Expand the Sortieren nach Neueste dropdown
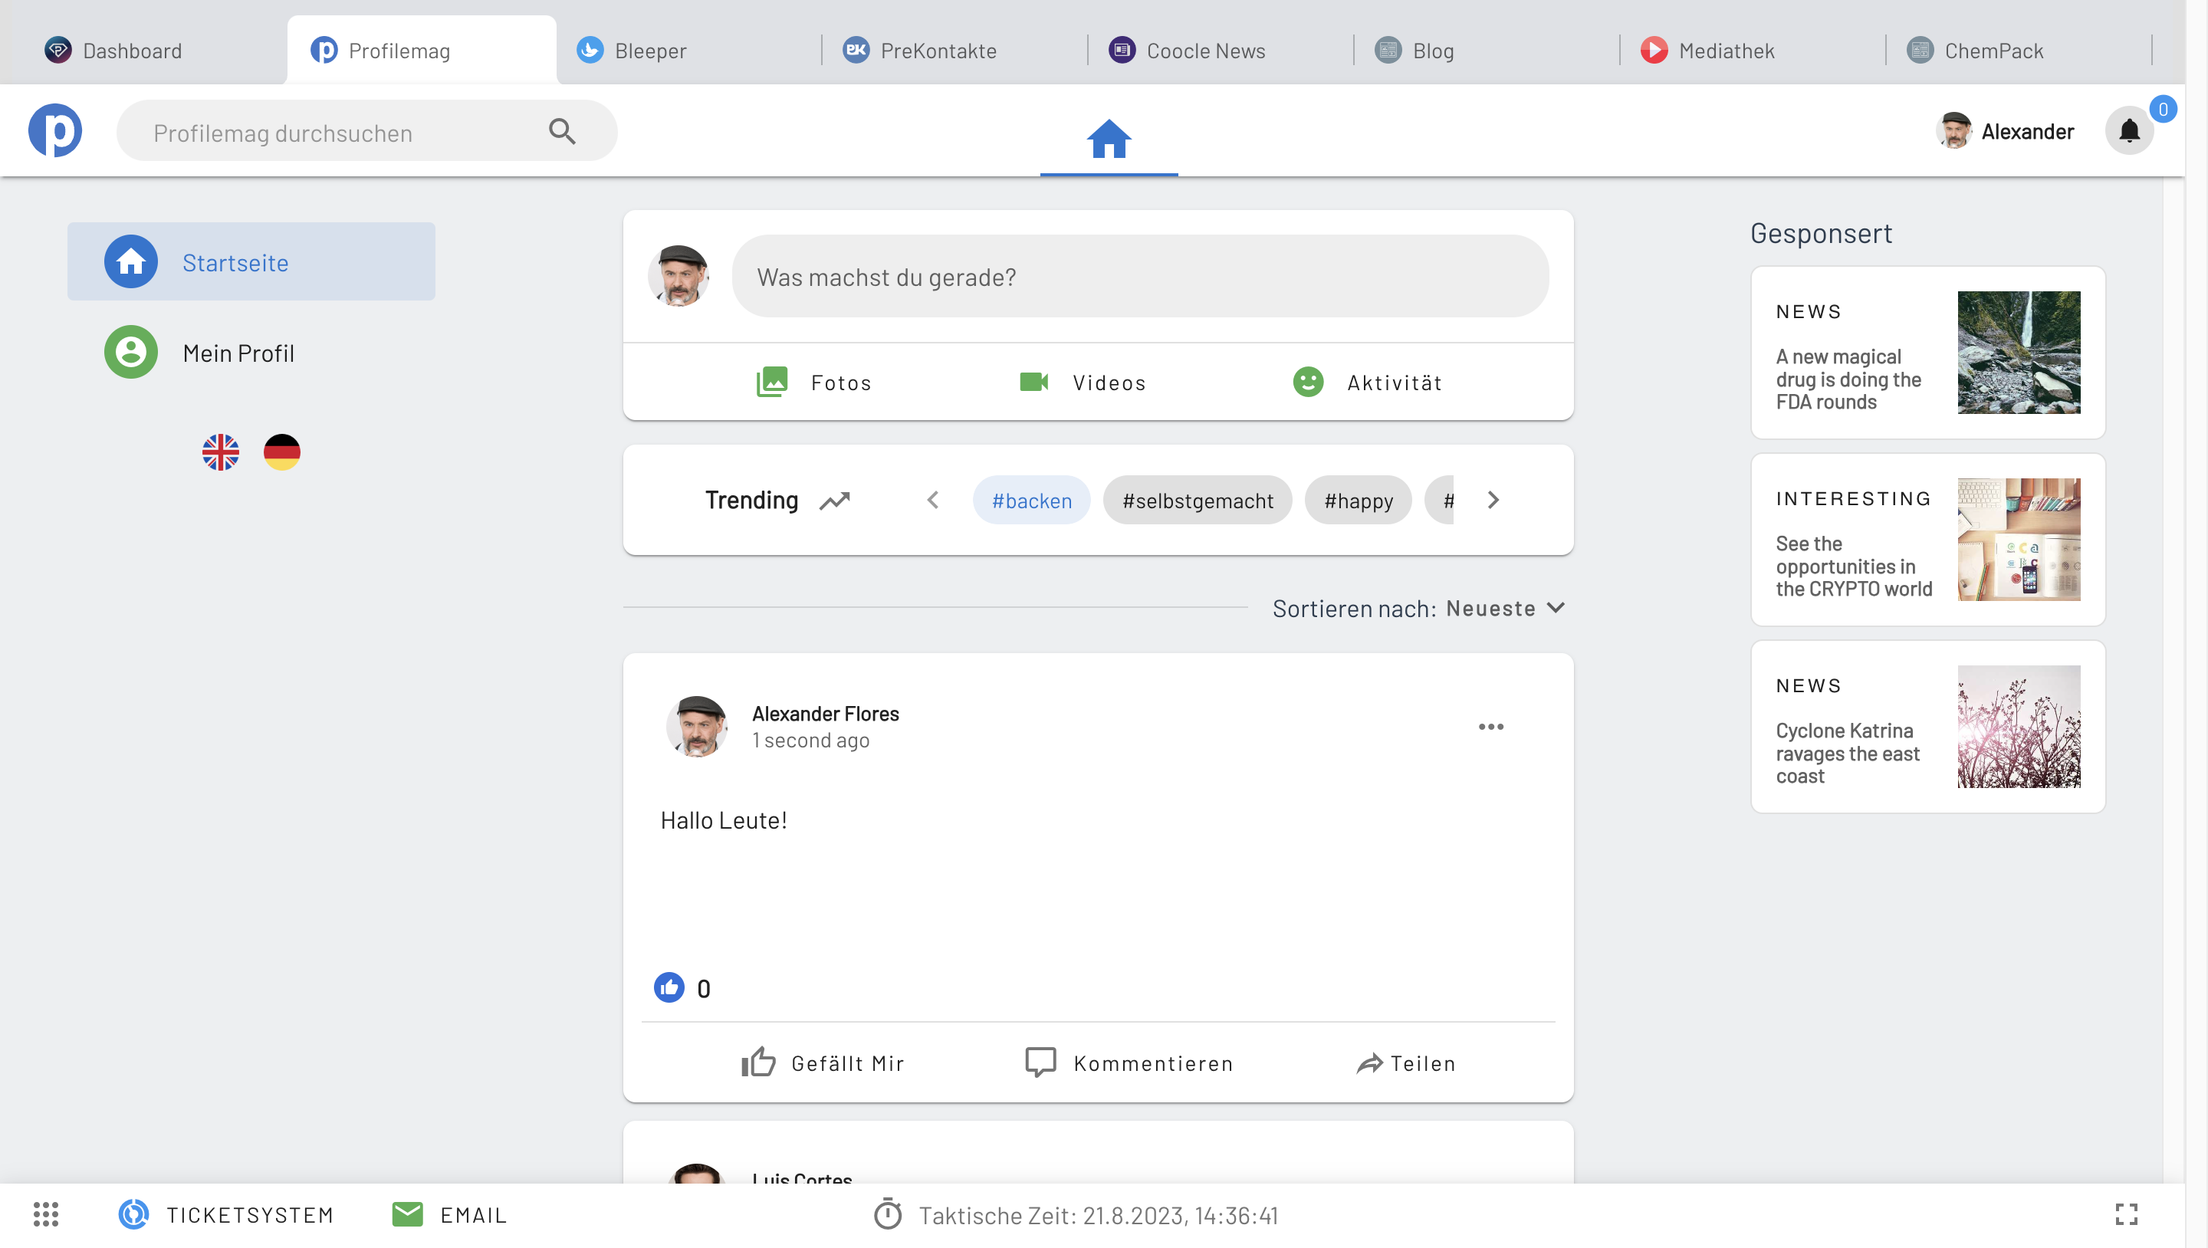Screen dimensions: 2208x1248 click(x=1504, y=608)
